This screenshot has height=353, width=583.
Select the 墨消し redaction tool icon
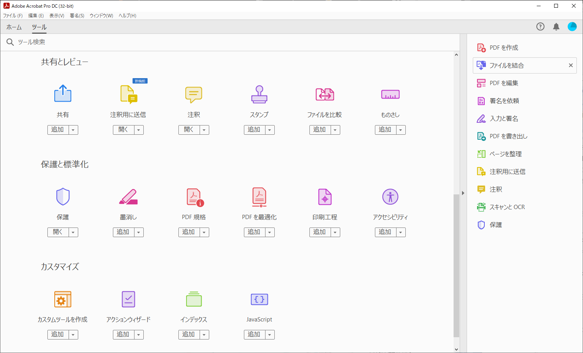[x=128, y=197]
